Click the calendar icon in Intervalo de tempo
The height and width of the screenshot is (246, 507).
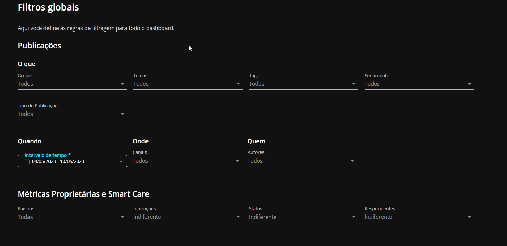(27, 162)
